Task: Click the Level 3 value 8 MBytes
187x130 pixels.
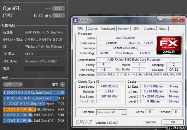Action: coord(153,101)
